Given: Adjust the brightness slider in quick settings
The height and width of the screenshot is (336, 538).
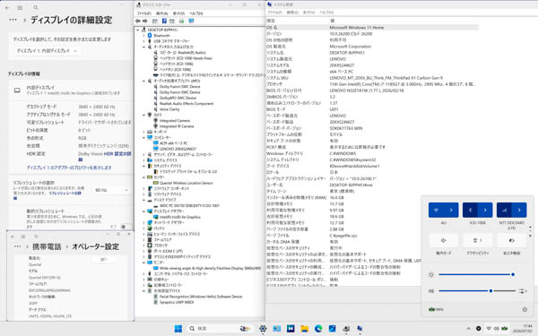Looking at the screenshot, I should coord(476,275).
